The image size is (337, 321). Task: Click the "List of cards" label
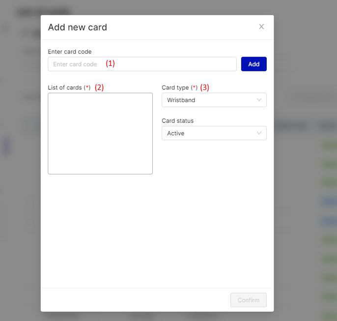tap(65, 88)
